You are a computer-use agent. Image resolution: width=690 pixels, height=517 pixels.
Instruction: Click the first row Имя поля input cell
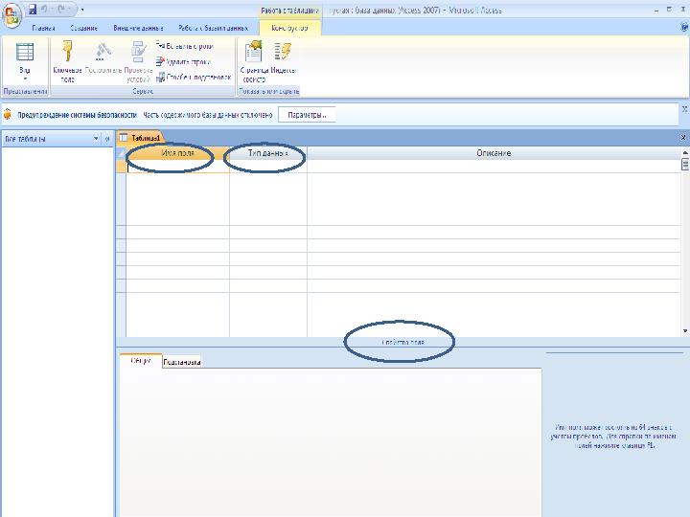pyautogui.click(x=178, y=167)
